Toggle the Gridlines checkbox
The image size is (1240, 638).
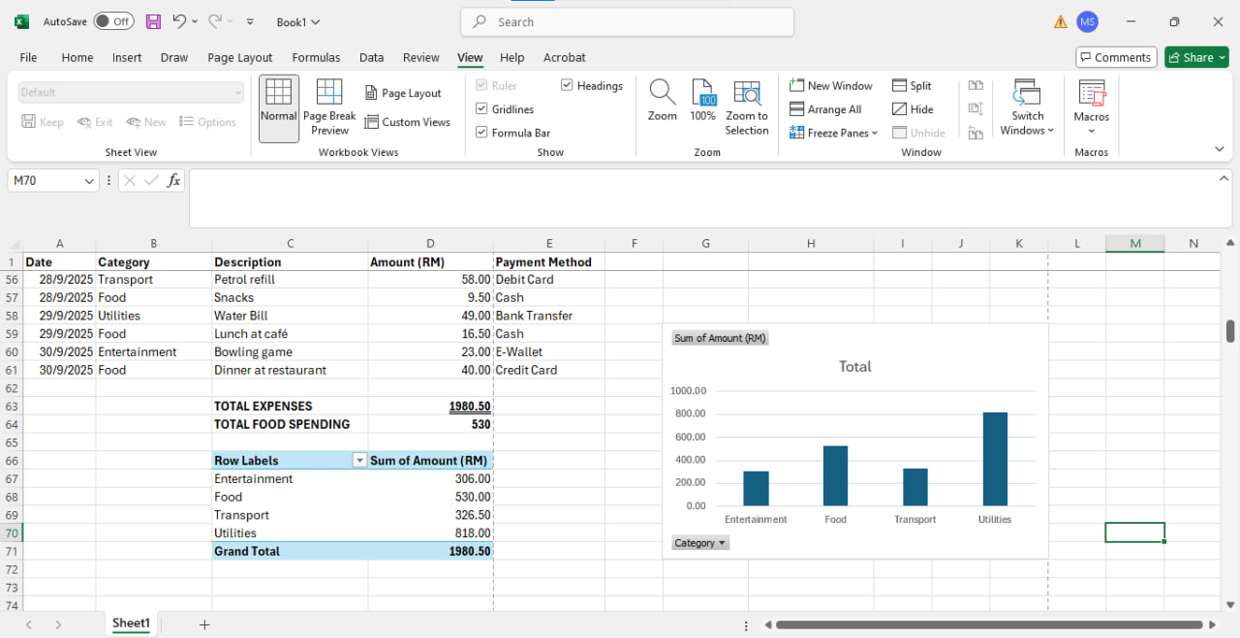(x=481, y=109)
